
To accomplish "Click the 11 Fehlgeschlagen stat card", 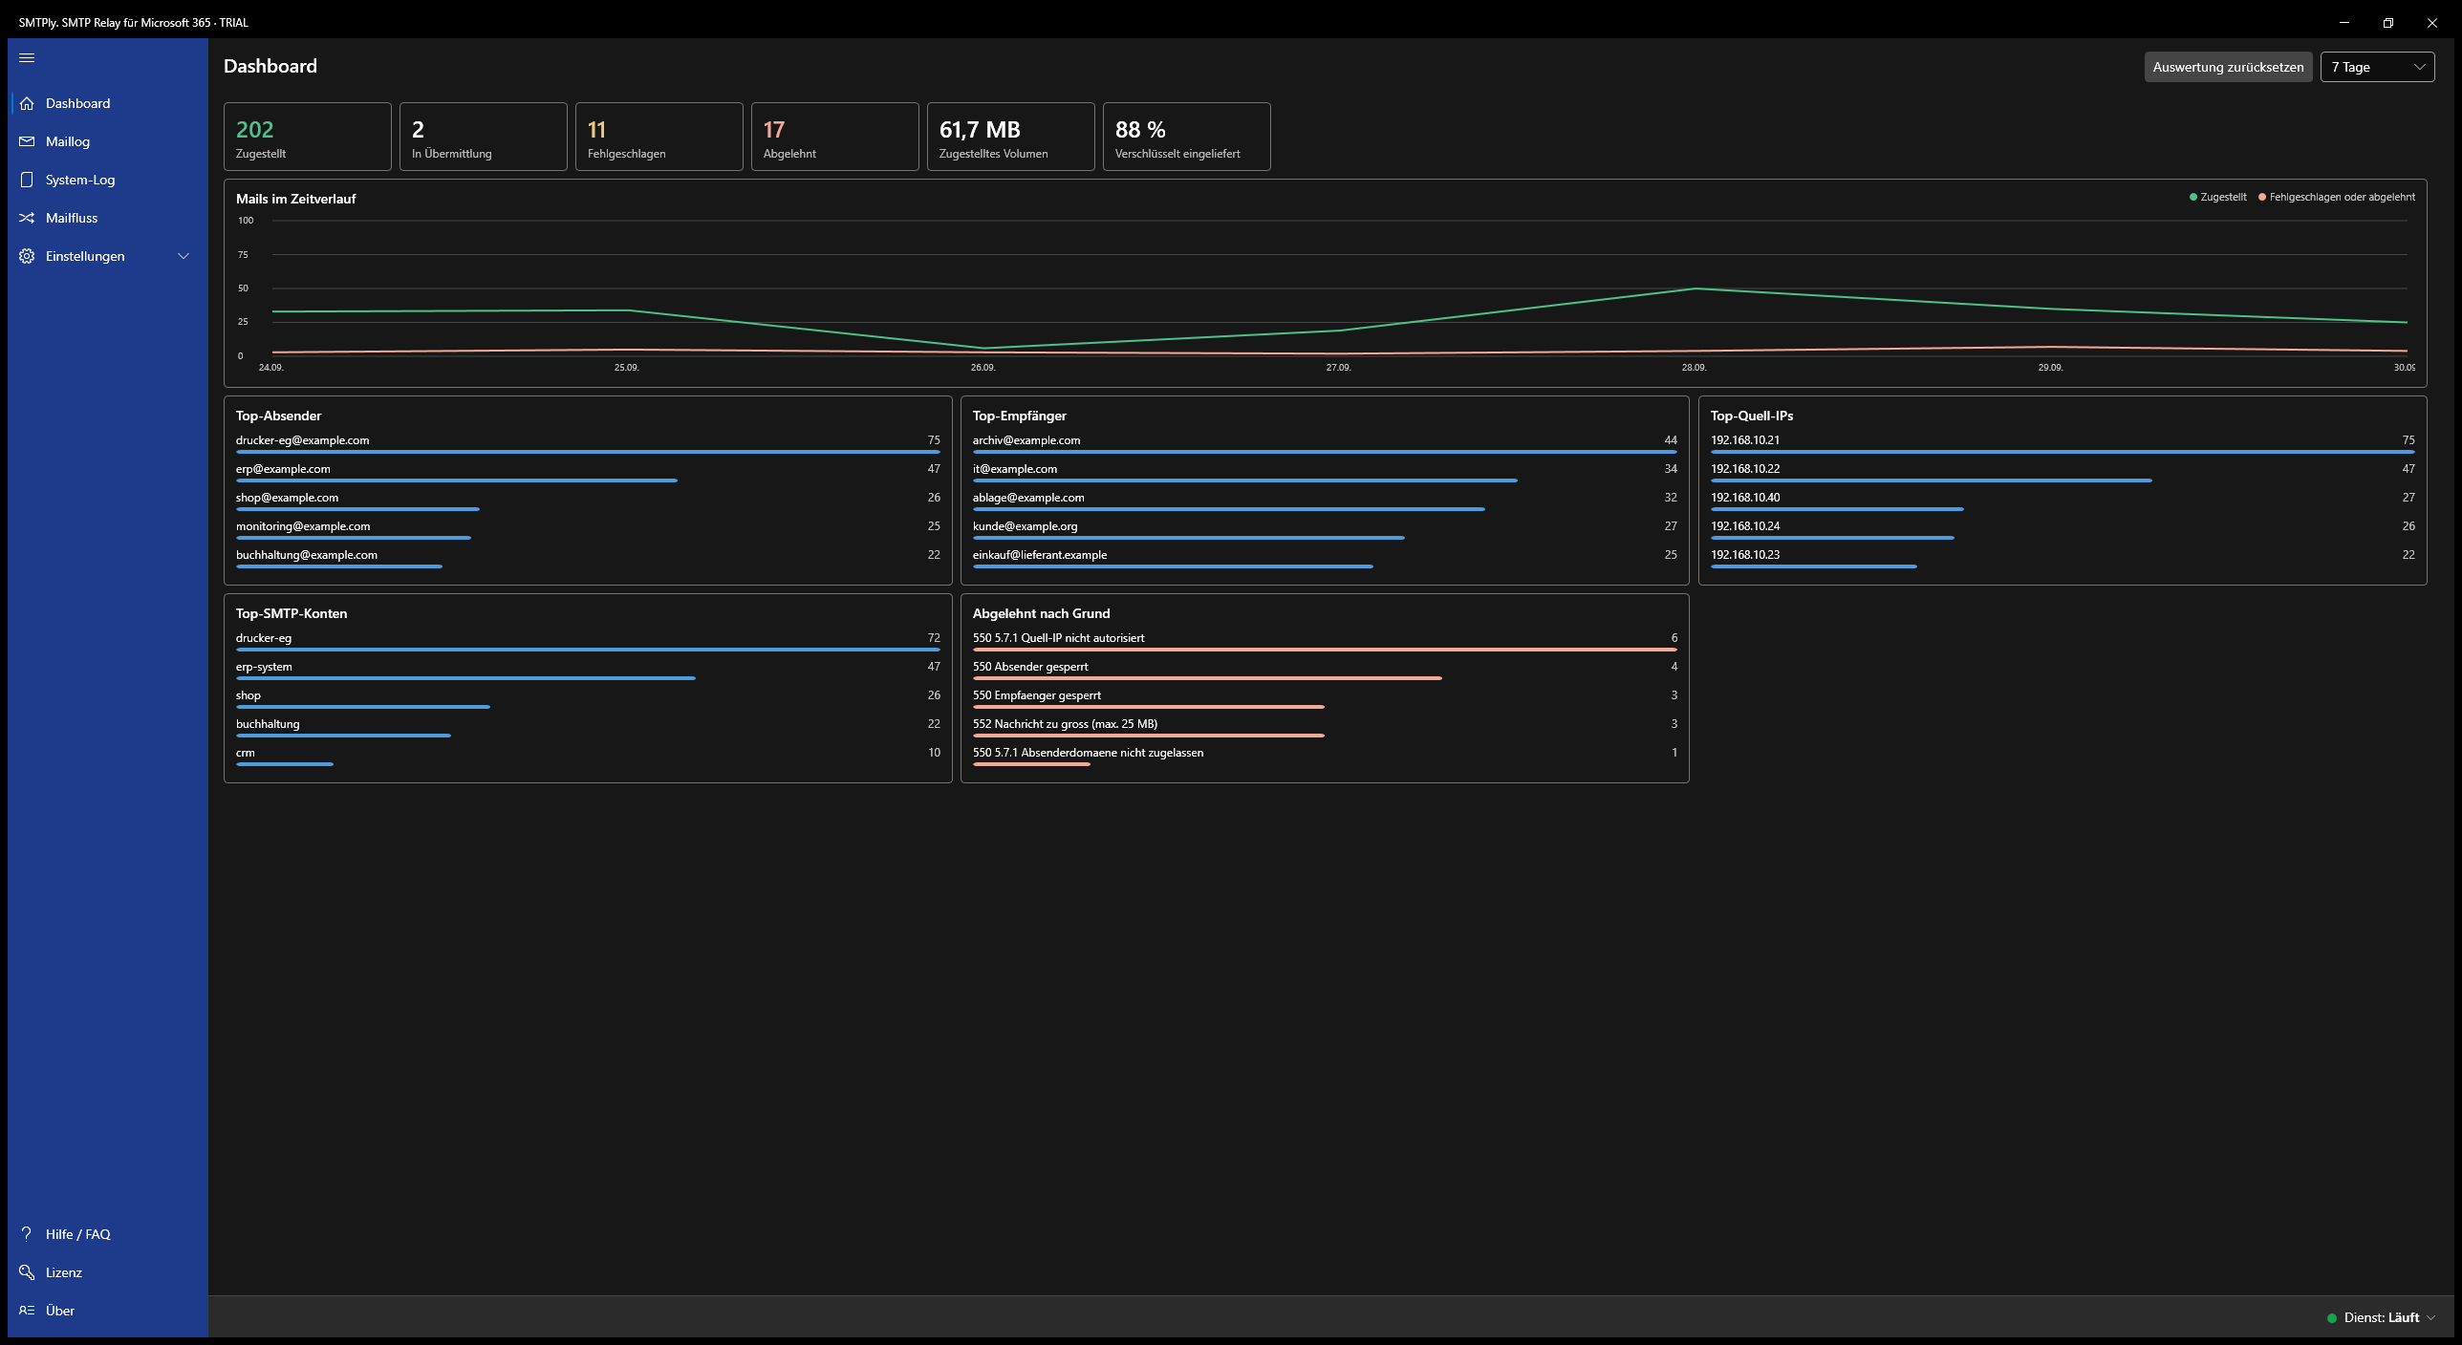I will pyautogui.click(x=659, y=137).
